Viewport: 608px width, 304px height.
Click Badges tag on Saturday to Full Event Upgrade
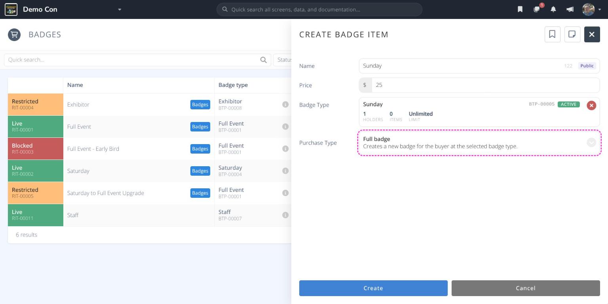pyautogui.click(x=200, y=193)
